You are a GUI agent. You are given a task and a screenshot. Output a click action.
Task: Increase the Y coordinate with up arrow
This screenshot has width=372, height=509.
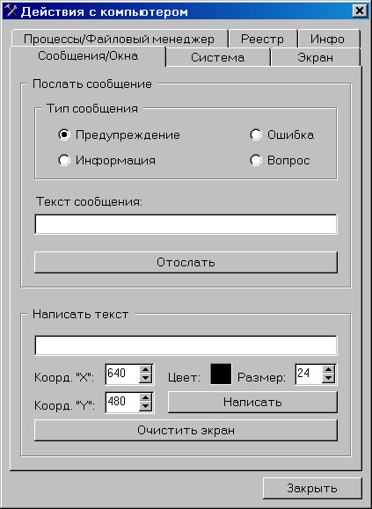(145, 398)
